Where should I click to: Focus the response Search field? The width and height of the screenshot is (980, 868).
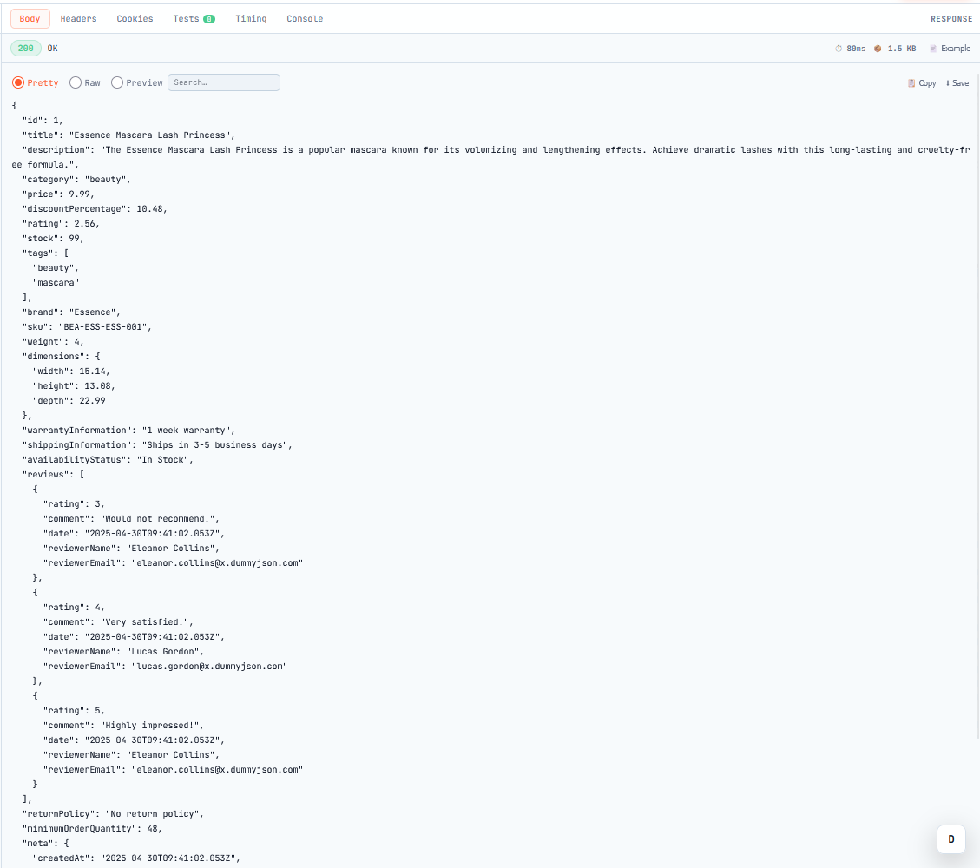coord(224,82)
